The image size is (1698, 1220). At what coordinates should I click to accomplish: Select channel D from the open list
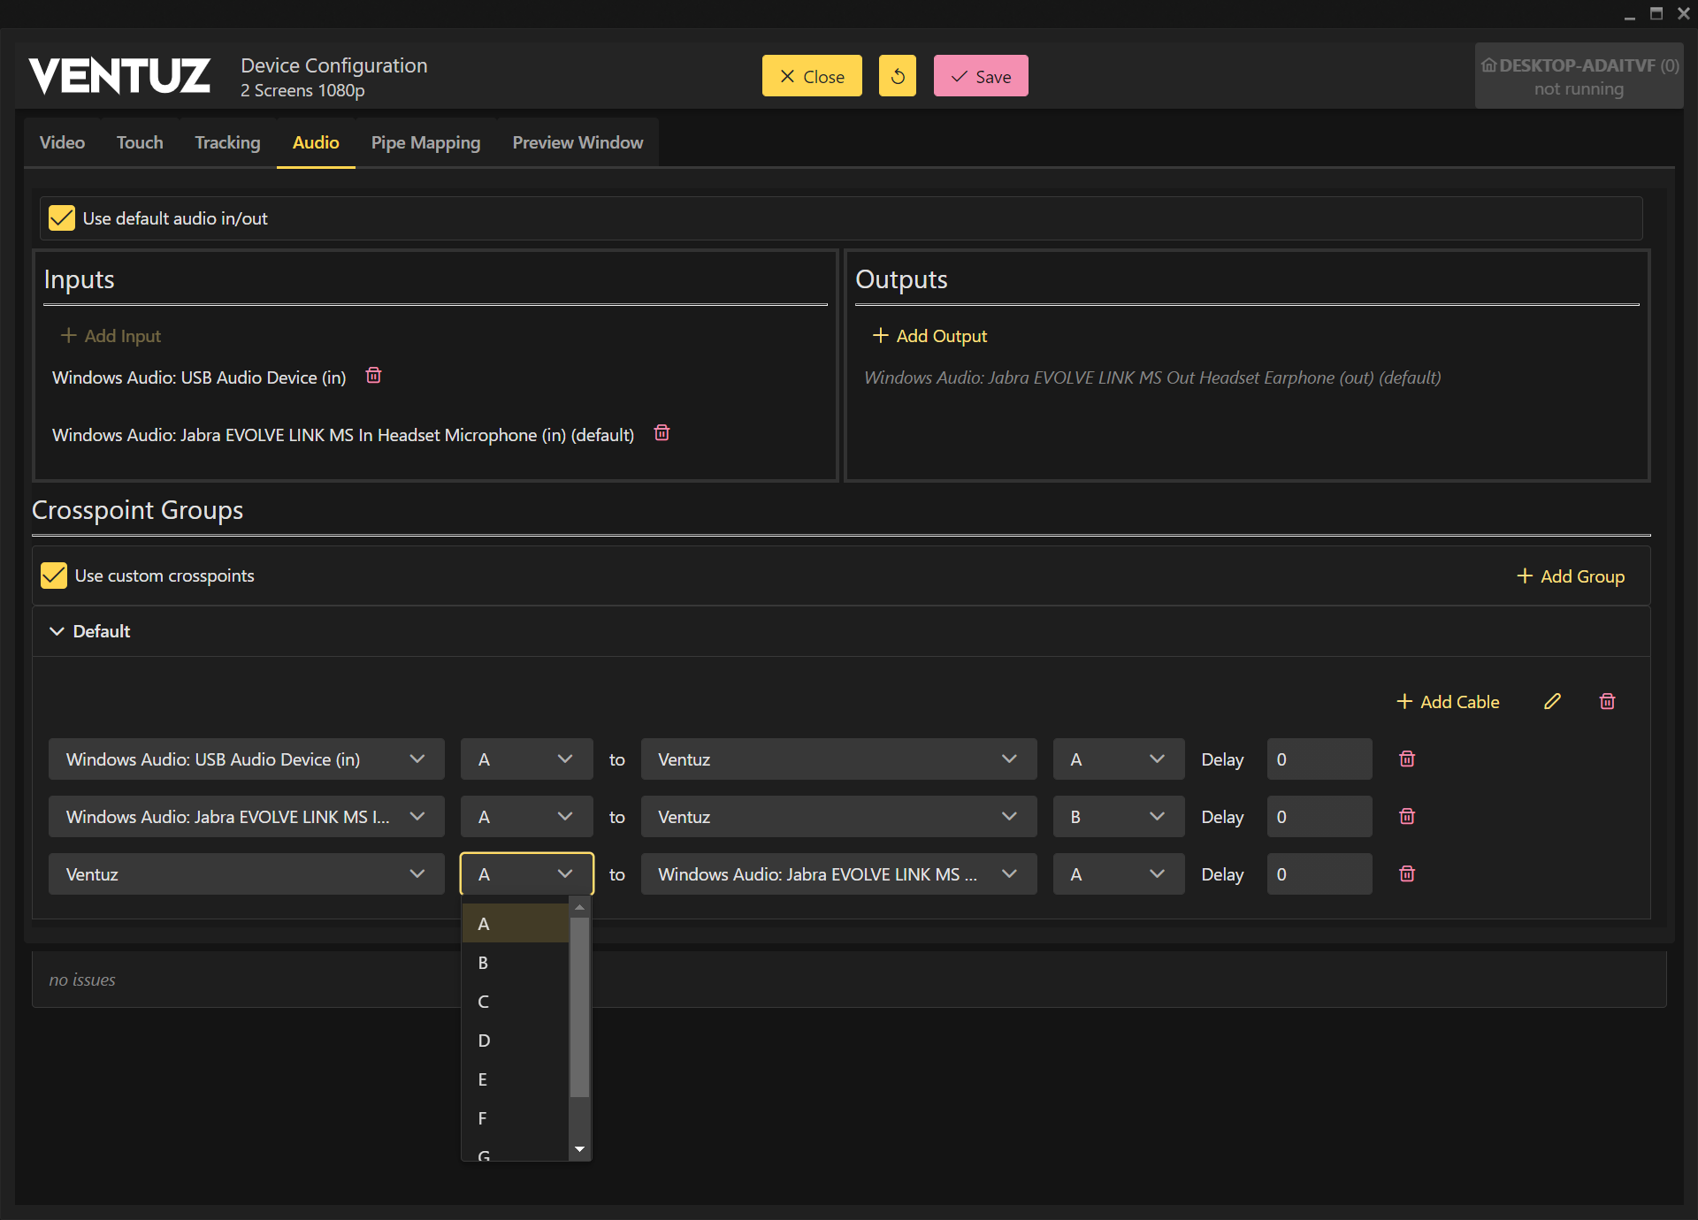tap(484, 1041)
